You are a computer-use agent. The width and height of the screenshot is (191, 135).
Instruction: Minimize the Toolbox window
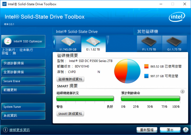tap(161, 4)
